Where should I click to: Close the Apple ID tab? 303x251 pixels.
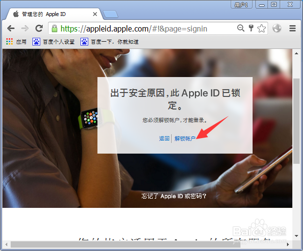(x=95, y=14)
